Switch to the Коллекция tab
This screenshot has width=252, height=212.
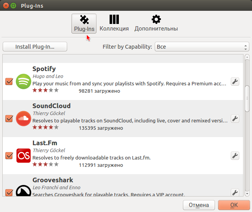coord(114,24)
